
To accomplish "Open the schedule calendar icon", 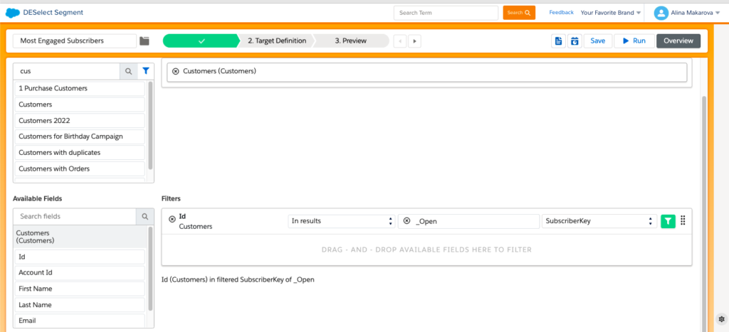I will tap(575, 41).
